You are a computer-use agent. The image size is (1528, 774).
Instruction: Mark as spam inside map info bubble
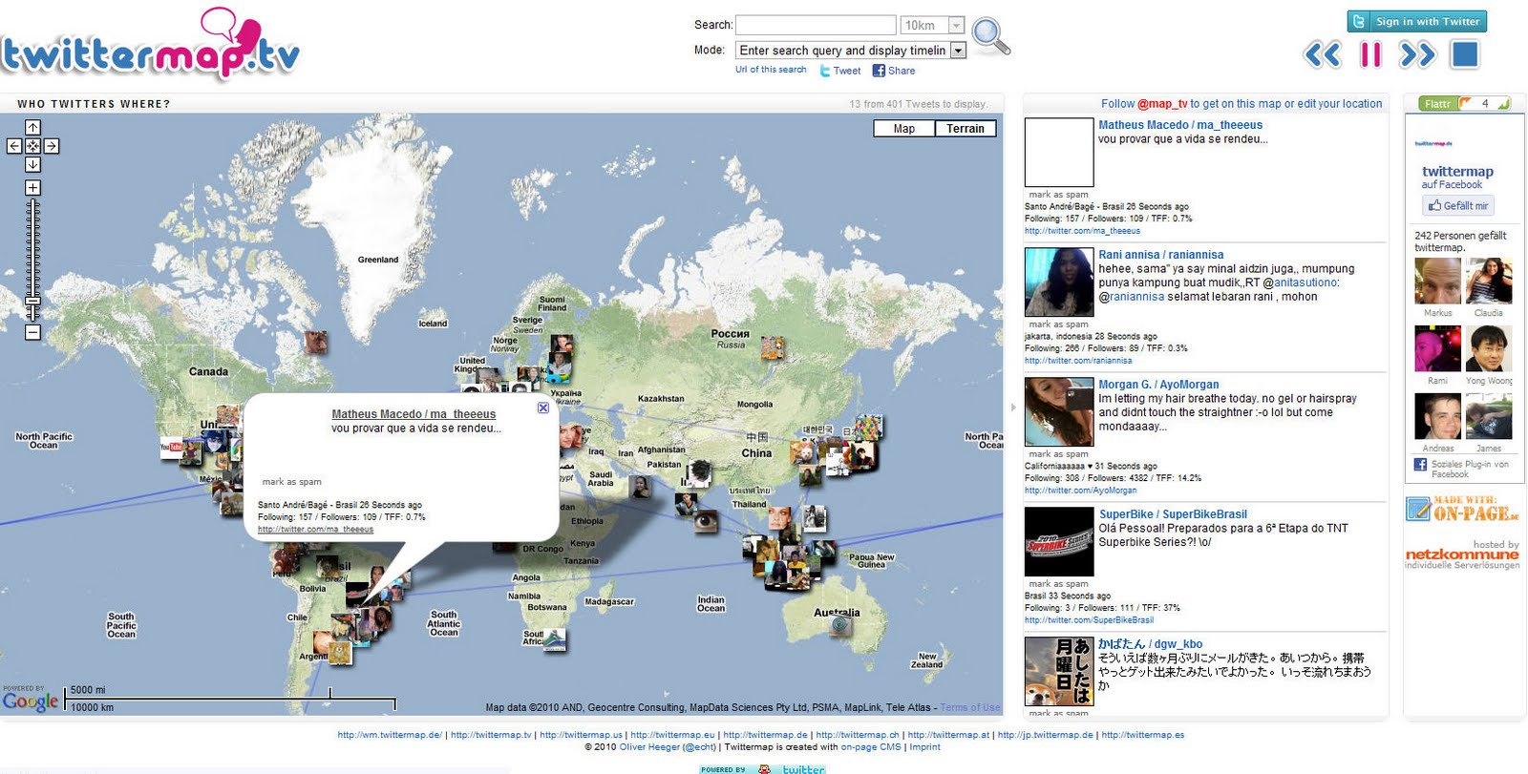click(291, 482)
